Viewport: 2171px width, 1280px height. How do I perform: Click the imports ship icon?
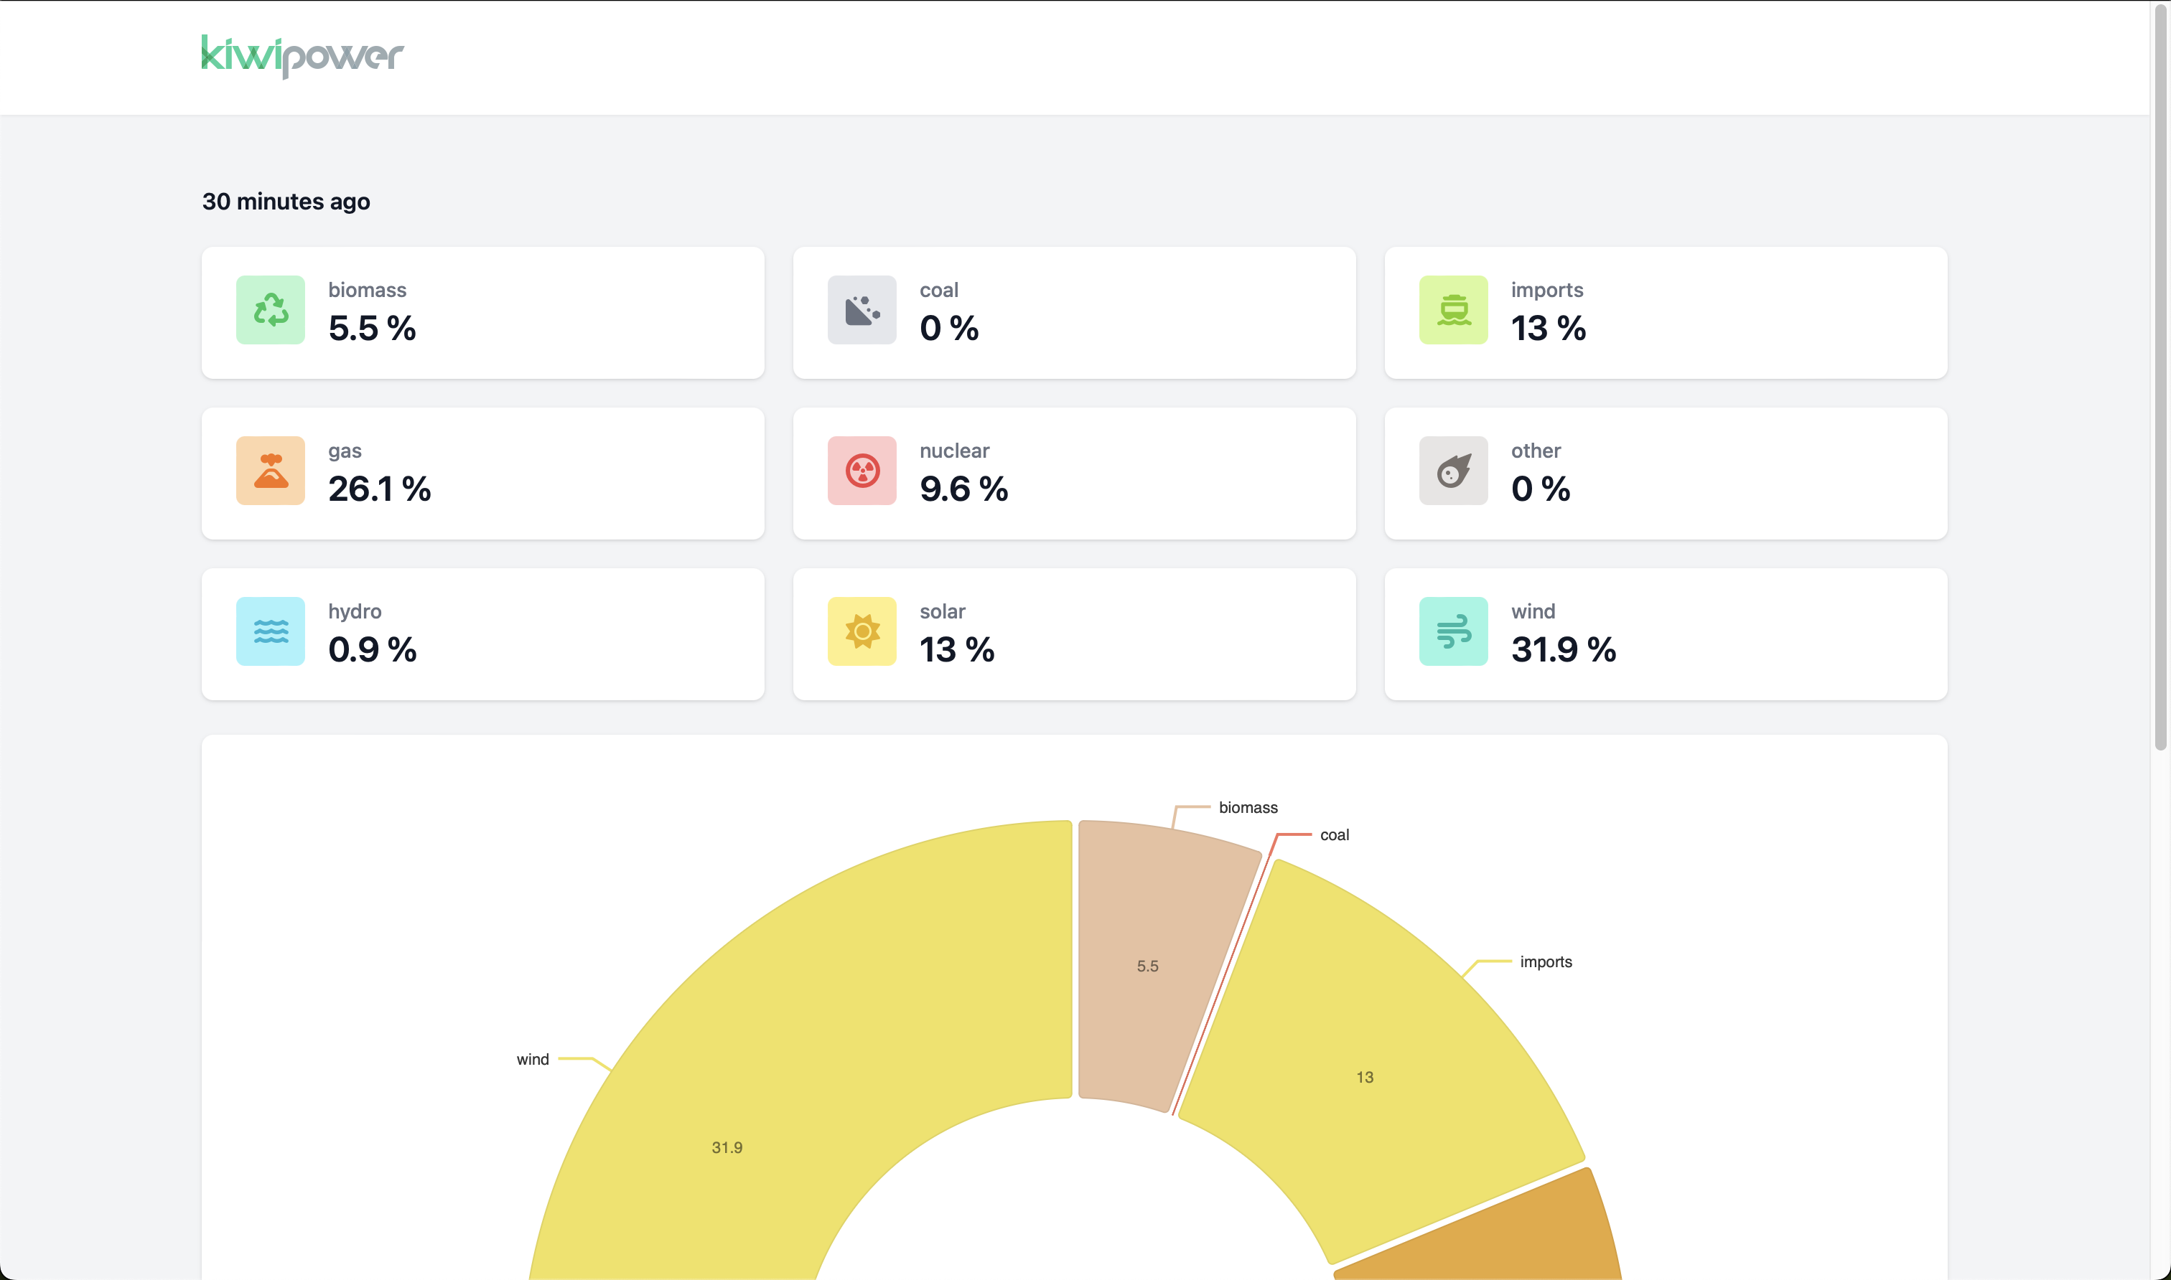coord(1453,310)
